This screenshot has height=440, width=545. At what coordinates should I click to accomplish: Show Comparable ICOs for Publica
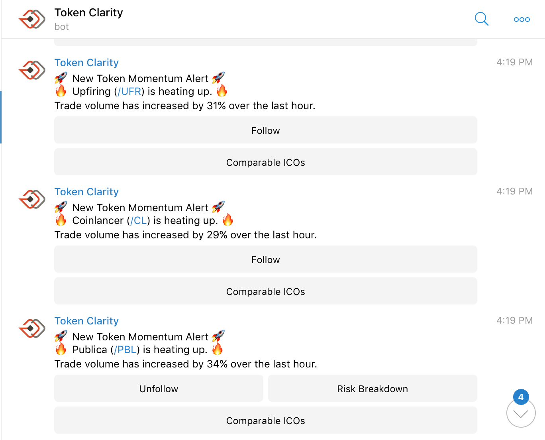[x=265, y=420]
